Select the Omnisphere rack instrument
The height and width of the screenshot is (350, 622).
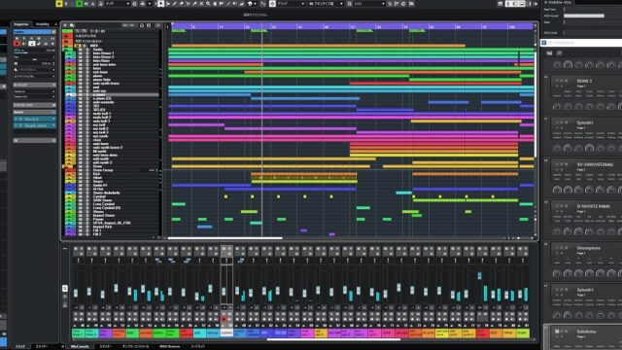(588, 248)
